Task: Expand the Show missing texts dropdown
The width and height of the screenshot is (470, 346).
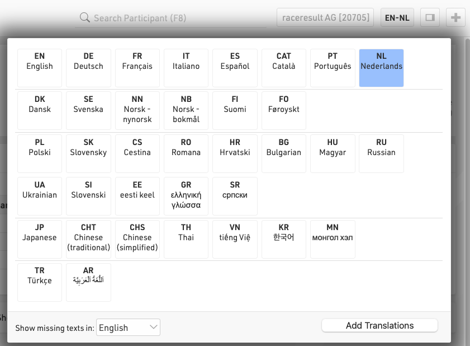Action: (x=129, y=328)
